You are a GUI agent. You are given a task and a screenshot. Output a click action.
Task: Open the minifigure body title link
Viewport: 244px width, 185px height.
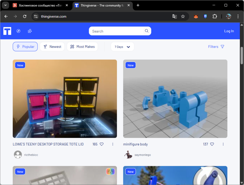[135, 144]
